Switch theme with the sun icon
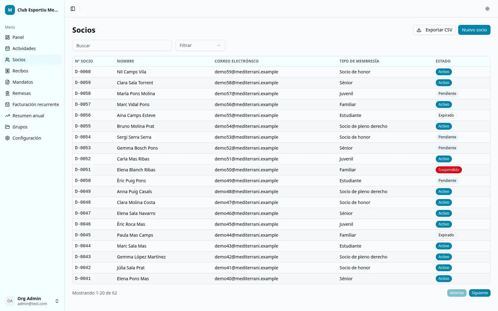 487,9
